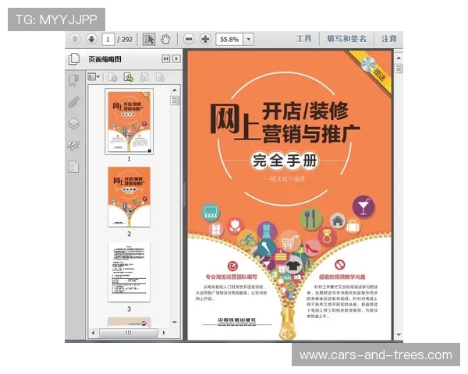Screen dimensions: 468x374
Task: Go to previous page arrow
Action: click(75, 39)
